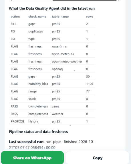Viewport: 131px width, 164px height.
Task: Select the FLAG stuck row
Action: [x=52, y=99]
